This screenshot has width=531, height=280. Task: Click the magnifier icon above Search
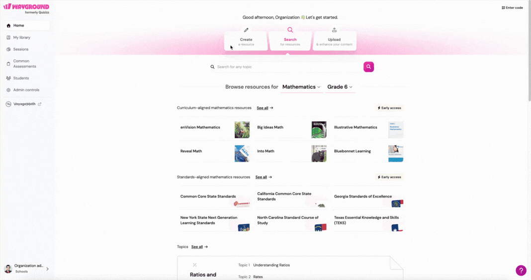(x=290, y=30)
